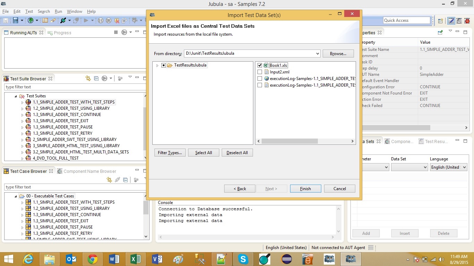Open Skype from the taskbar
Viewport: 474px width, 266px height.
[x=243, y=259]
